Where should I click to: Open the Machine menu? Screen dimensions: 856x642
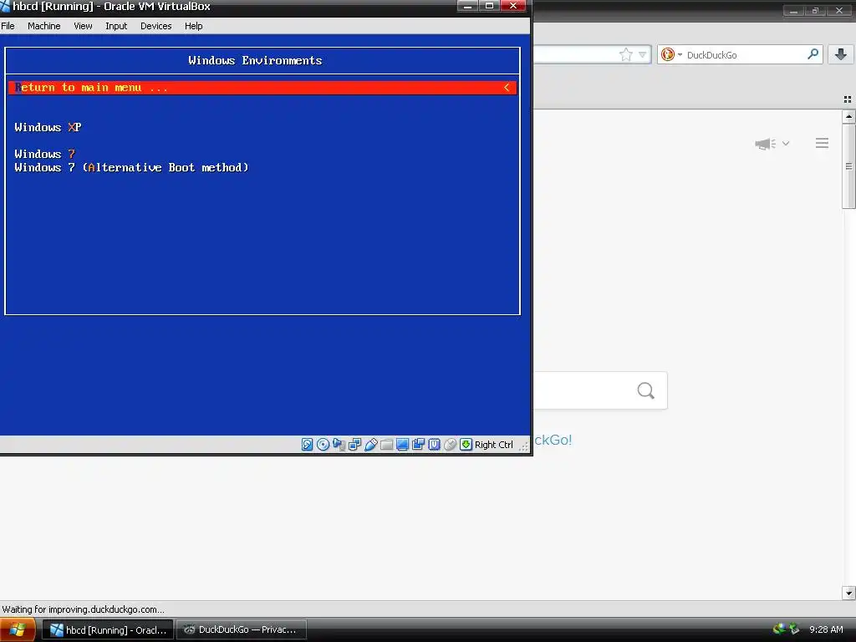pyautogui.click(x=43, y=26)
